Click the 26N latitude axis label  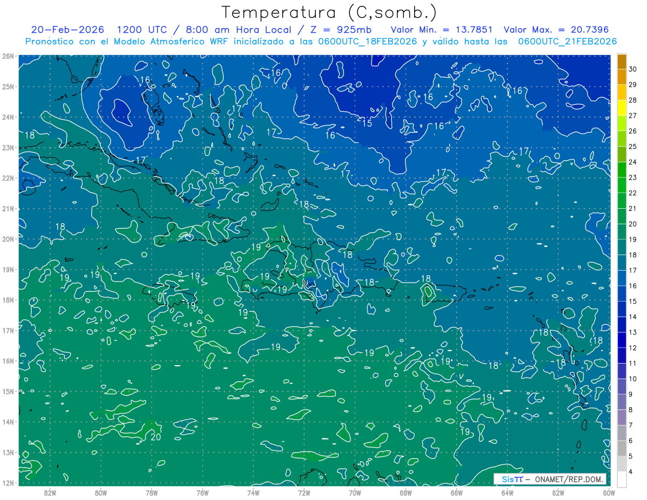(x=8, y=56)
